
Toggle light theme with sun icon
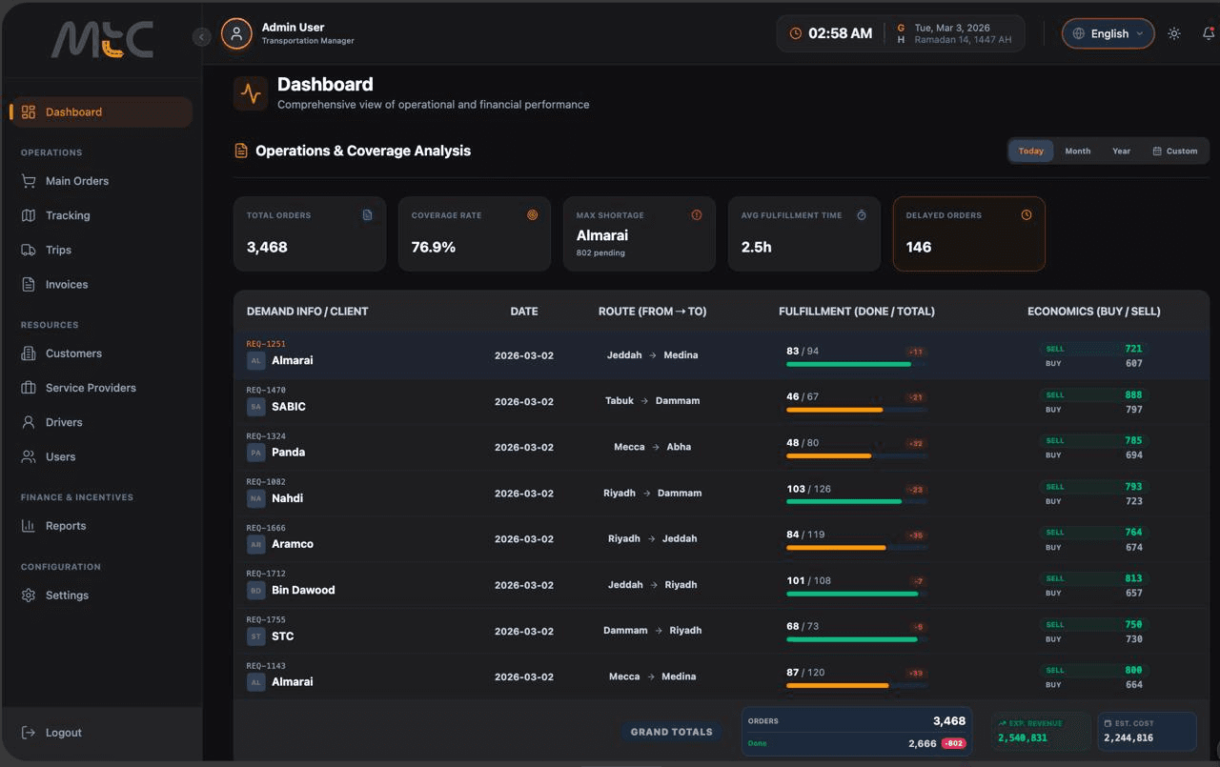tap(1174, 33)
